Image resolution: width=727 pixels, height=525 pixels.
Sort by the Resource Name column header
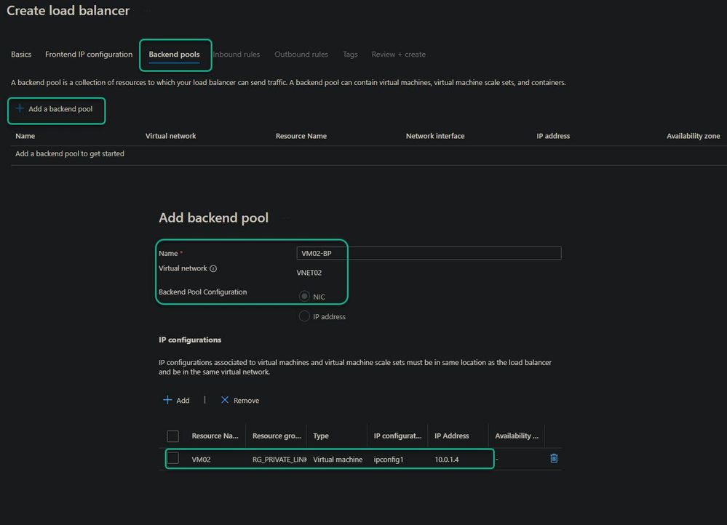tap(215, 436)
